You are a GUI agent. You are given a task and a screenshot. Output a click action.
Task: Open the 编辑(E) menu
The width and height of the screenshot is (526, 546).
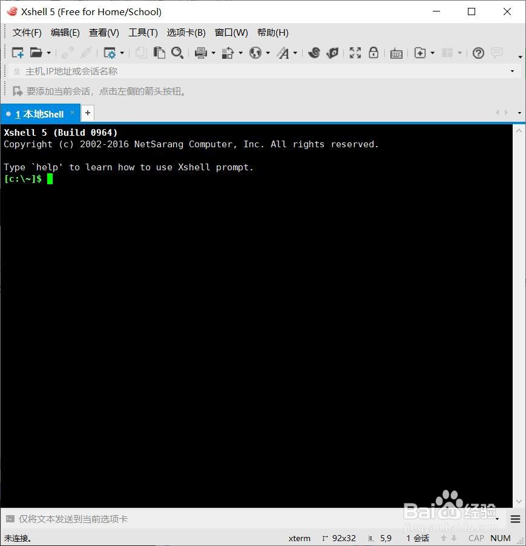[65, 33]
